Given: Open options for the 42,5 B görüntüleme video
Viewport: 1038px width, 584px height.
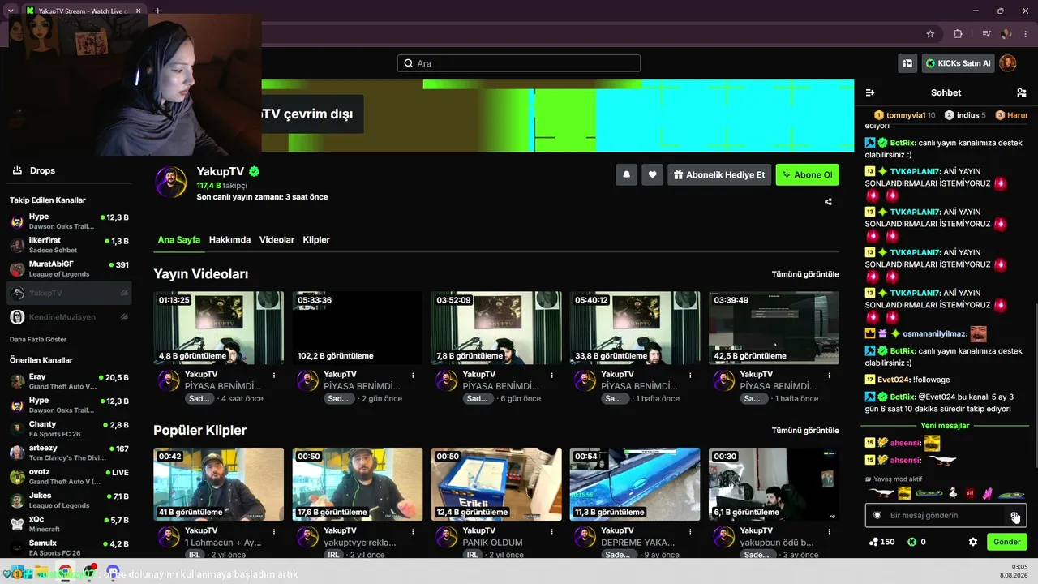Looking at the screenshot, I should (x=829, y=375).
